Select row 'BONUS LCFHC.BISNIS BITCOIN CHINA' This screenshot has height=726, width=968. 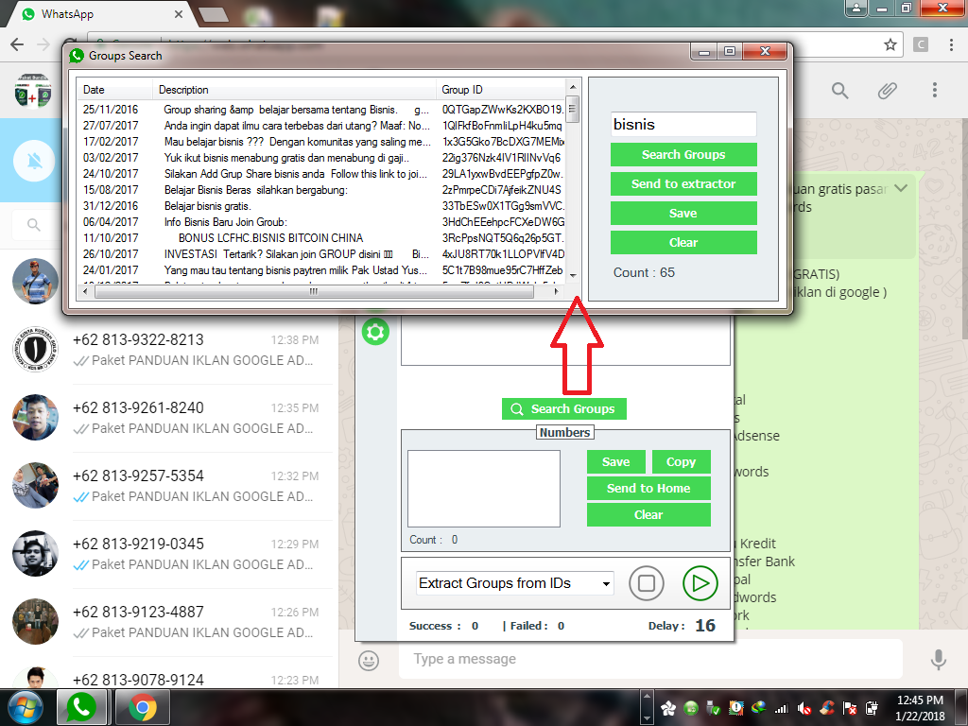pyautogui.click(x=321, y=237)
